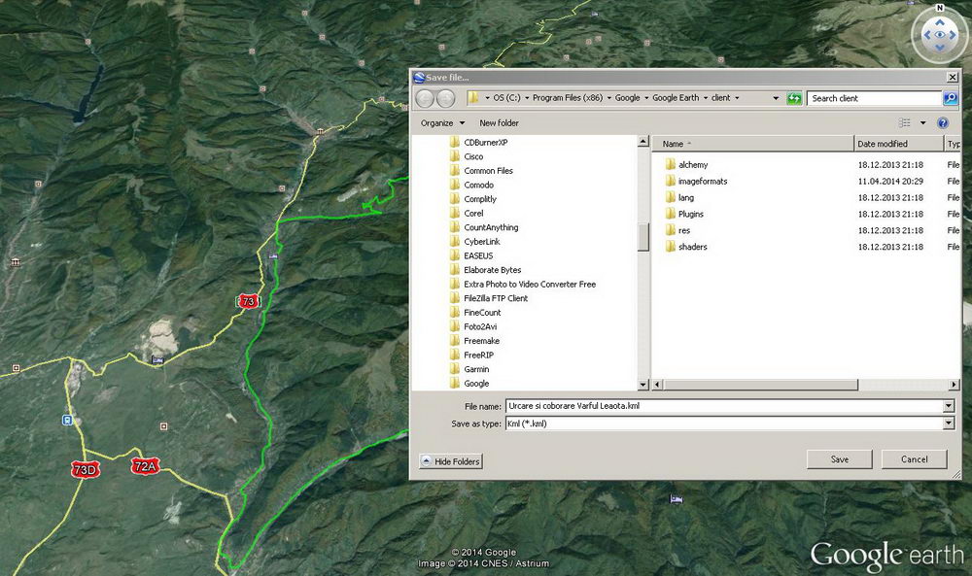The image size is (972, 576).
Task: Open the Save as type dropdown
Action: (949, 424)
